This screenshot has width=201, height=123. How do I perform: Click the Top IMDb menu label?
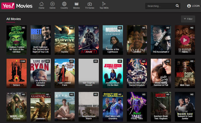tap(104, 8)
